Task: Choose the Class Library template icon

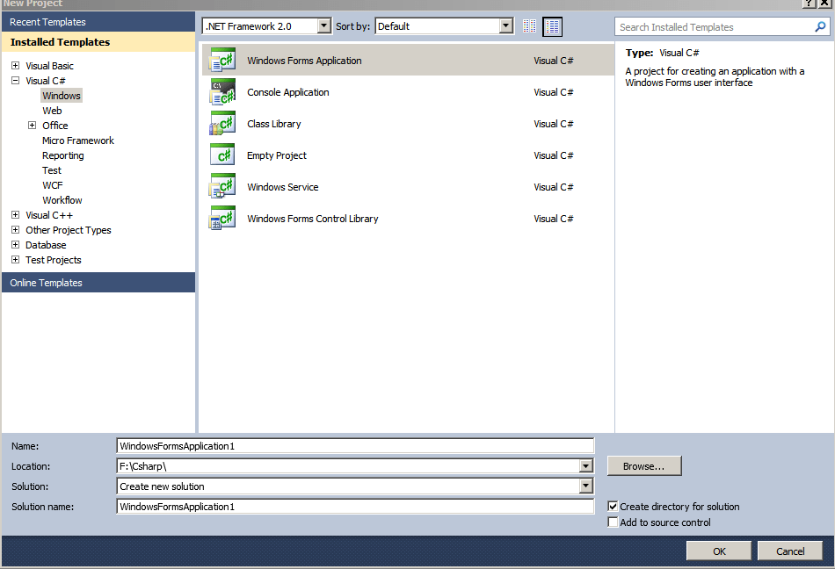Action: coord(221,124)
